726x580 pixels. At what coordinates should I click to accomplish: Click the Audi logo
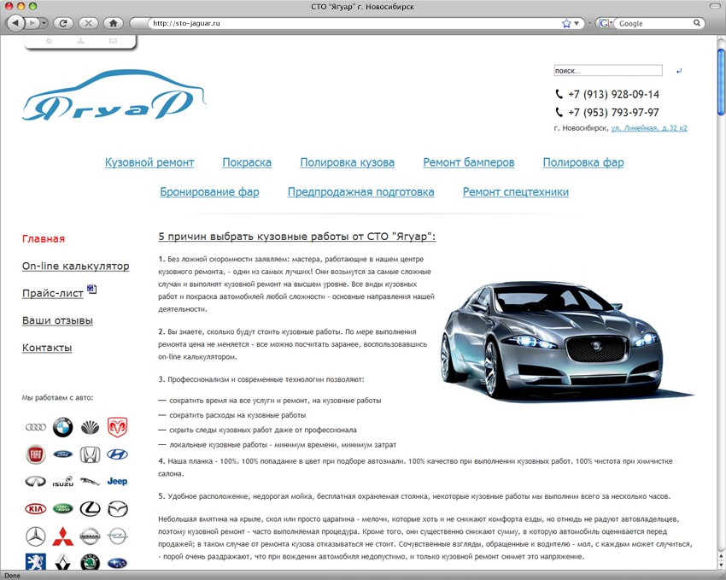pos(36,427)
